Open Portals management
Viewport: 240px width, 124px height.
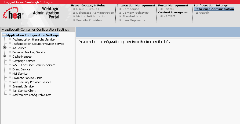tap(169, 9)
